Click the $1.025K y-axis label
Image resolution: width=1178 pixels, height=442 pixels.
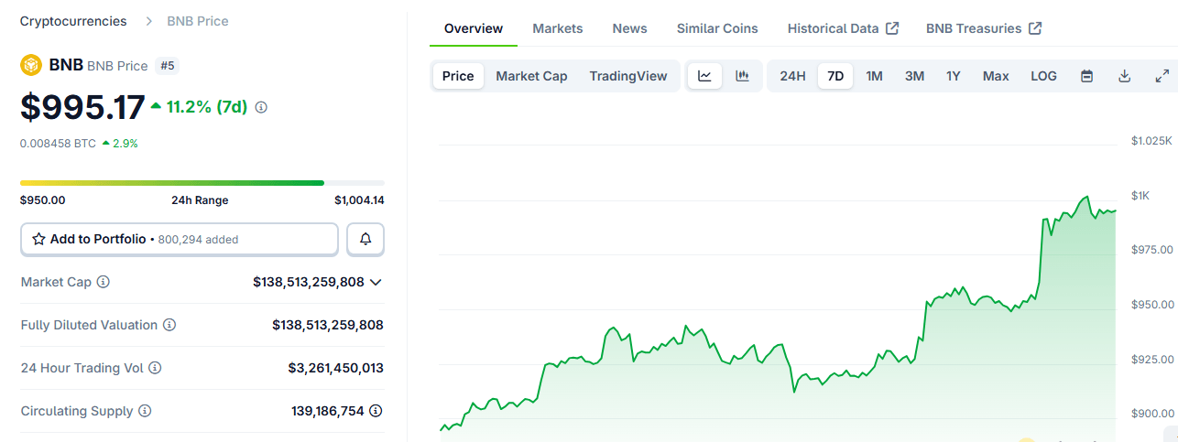pos(1151,140)
